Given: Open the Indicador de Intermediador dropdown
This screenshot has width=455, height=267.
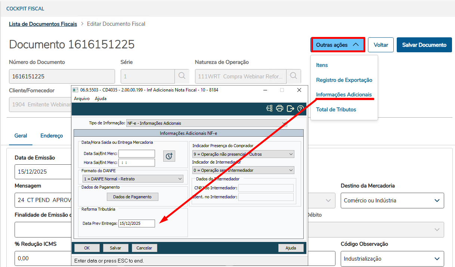Looking at the screenshot, I should (x=290, y=170).
